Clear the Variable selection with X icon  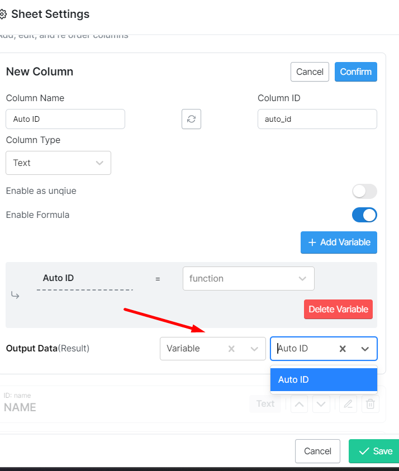point(231,349)
